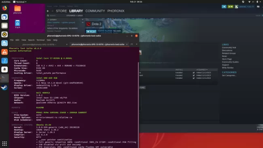Go forward in the Steam window

(x=52, y=11)
